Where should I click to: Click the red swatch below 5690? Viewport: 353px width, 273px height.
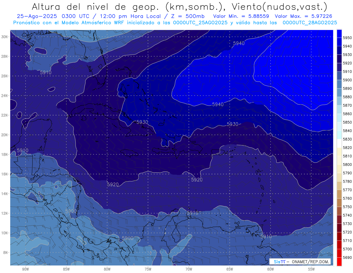tap(339, 262)
